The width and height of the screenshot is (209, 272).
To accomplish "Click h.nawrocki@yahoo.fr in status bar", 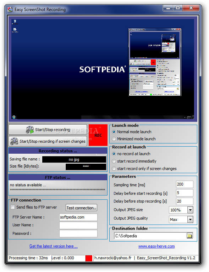I will [x=113, y=258].
